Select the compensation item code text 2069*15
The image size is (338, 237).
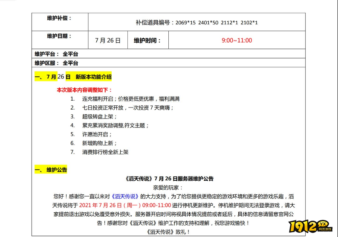coord(185,23)
